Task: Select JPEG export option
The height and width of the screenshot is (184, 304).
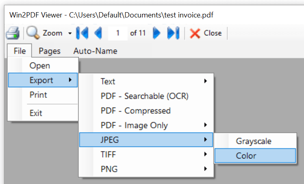Action: (146, 140)
